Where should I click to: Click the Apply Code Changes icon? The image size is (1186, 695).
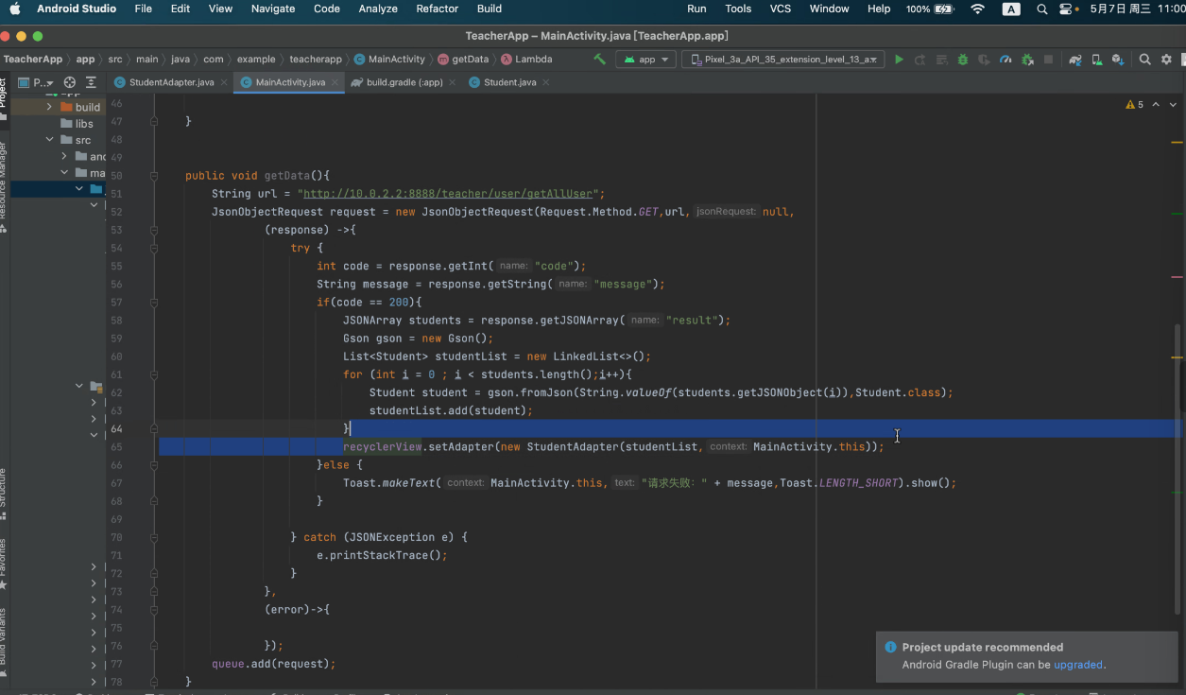(x=941, y=59)
